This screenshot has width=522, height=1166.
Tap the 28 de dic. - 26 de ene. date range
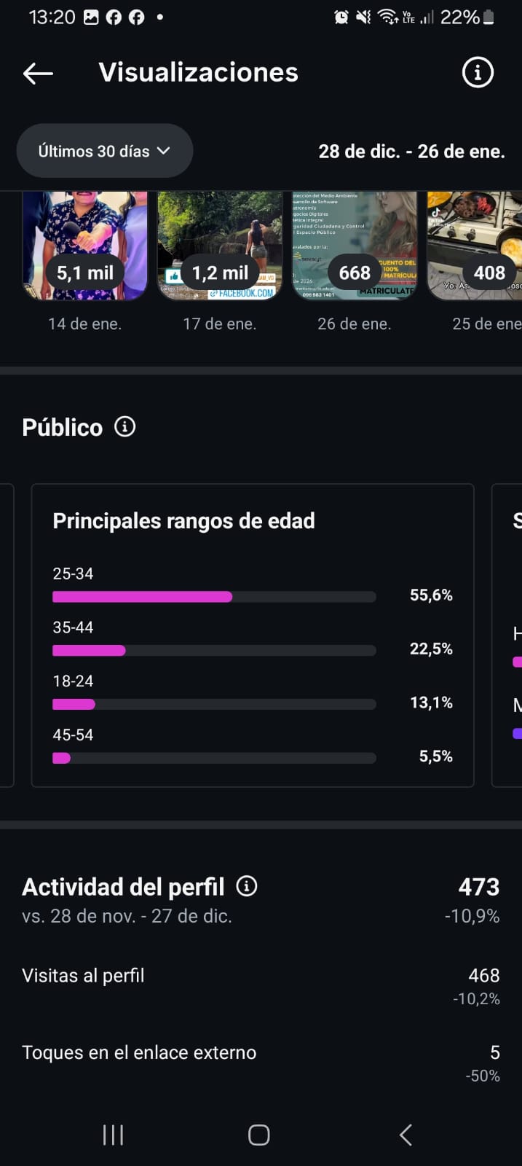411,152
